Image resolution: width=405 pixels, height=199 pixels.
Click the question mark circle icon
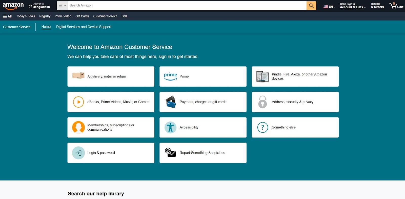click(x=262, y=127)
